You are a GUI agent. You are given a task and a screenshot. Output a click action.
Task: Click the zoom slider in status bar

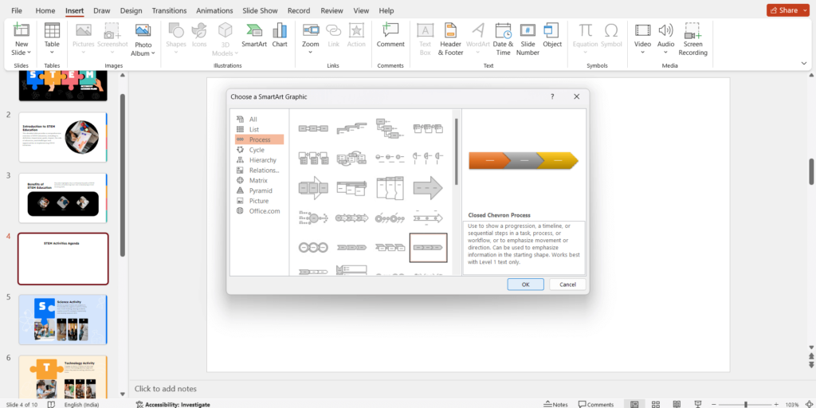(x=745, y=404)
